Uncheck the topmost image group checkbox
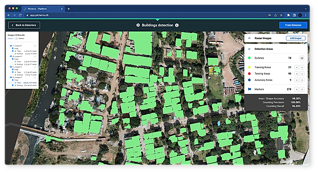The width and height of the screenshot is (318, 173). tap(11, 46)
